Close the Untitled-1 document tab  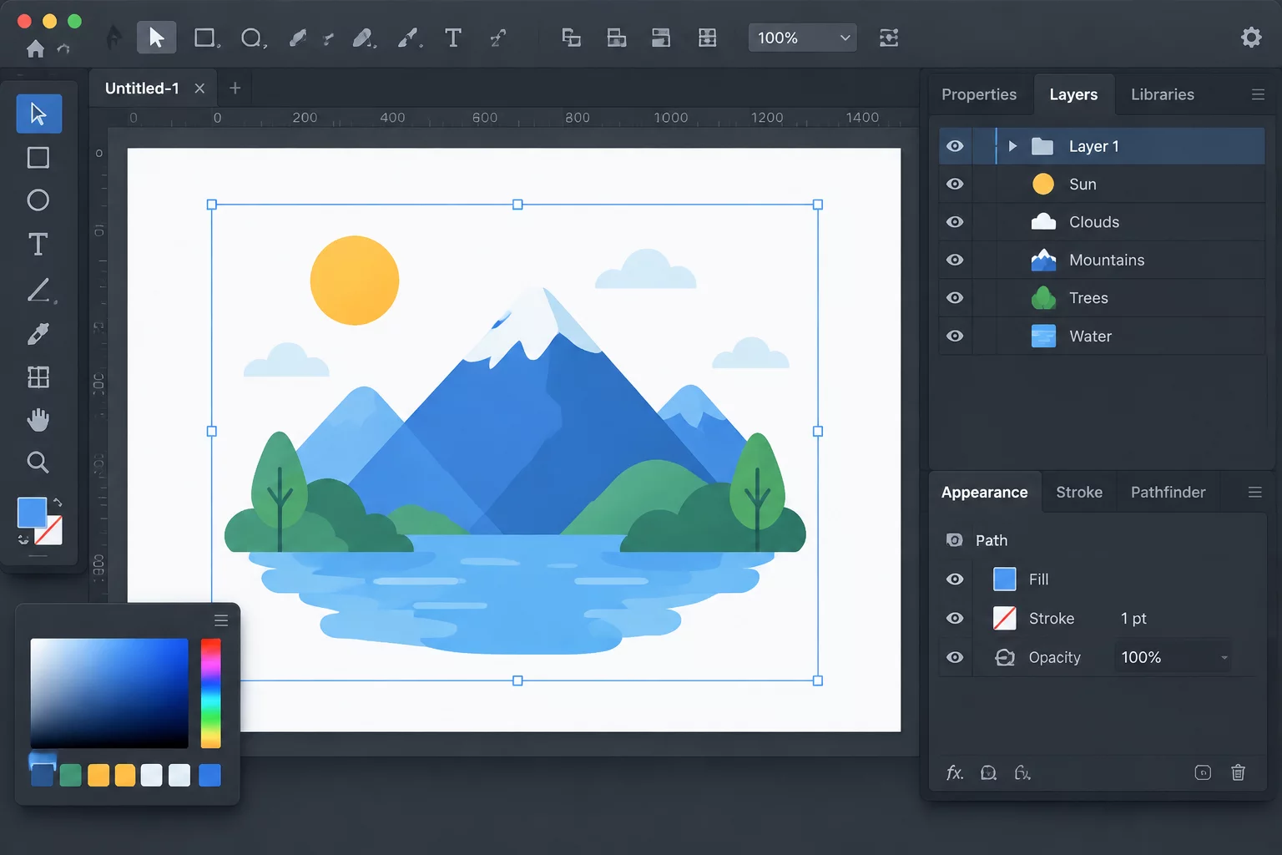pyautogui.click(x=199, y=89)
